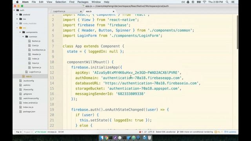Viewport: 251px width, 141px height.
Task: Click the battery icon in menu bar
Action: click(199, 2)
